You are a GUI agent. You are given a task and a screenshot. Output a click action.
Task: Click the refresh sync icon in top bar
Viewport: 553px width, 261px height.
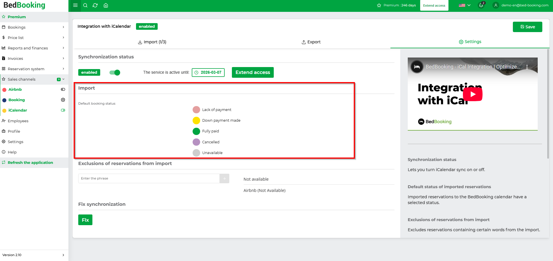pyautogui.click(x=95, y=5)
